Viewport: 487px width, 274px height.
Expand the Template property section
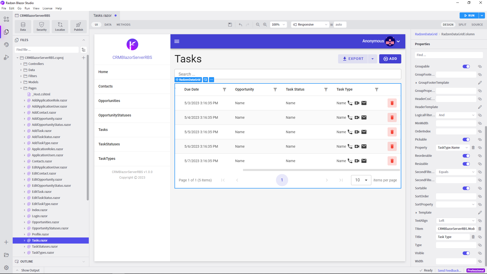point(416,213)
